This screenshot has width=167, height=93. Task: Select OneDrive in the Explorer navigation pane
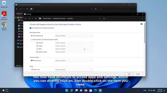[20, 40]
